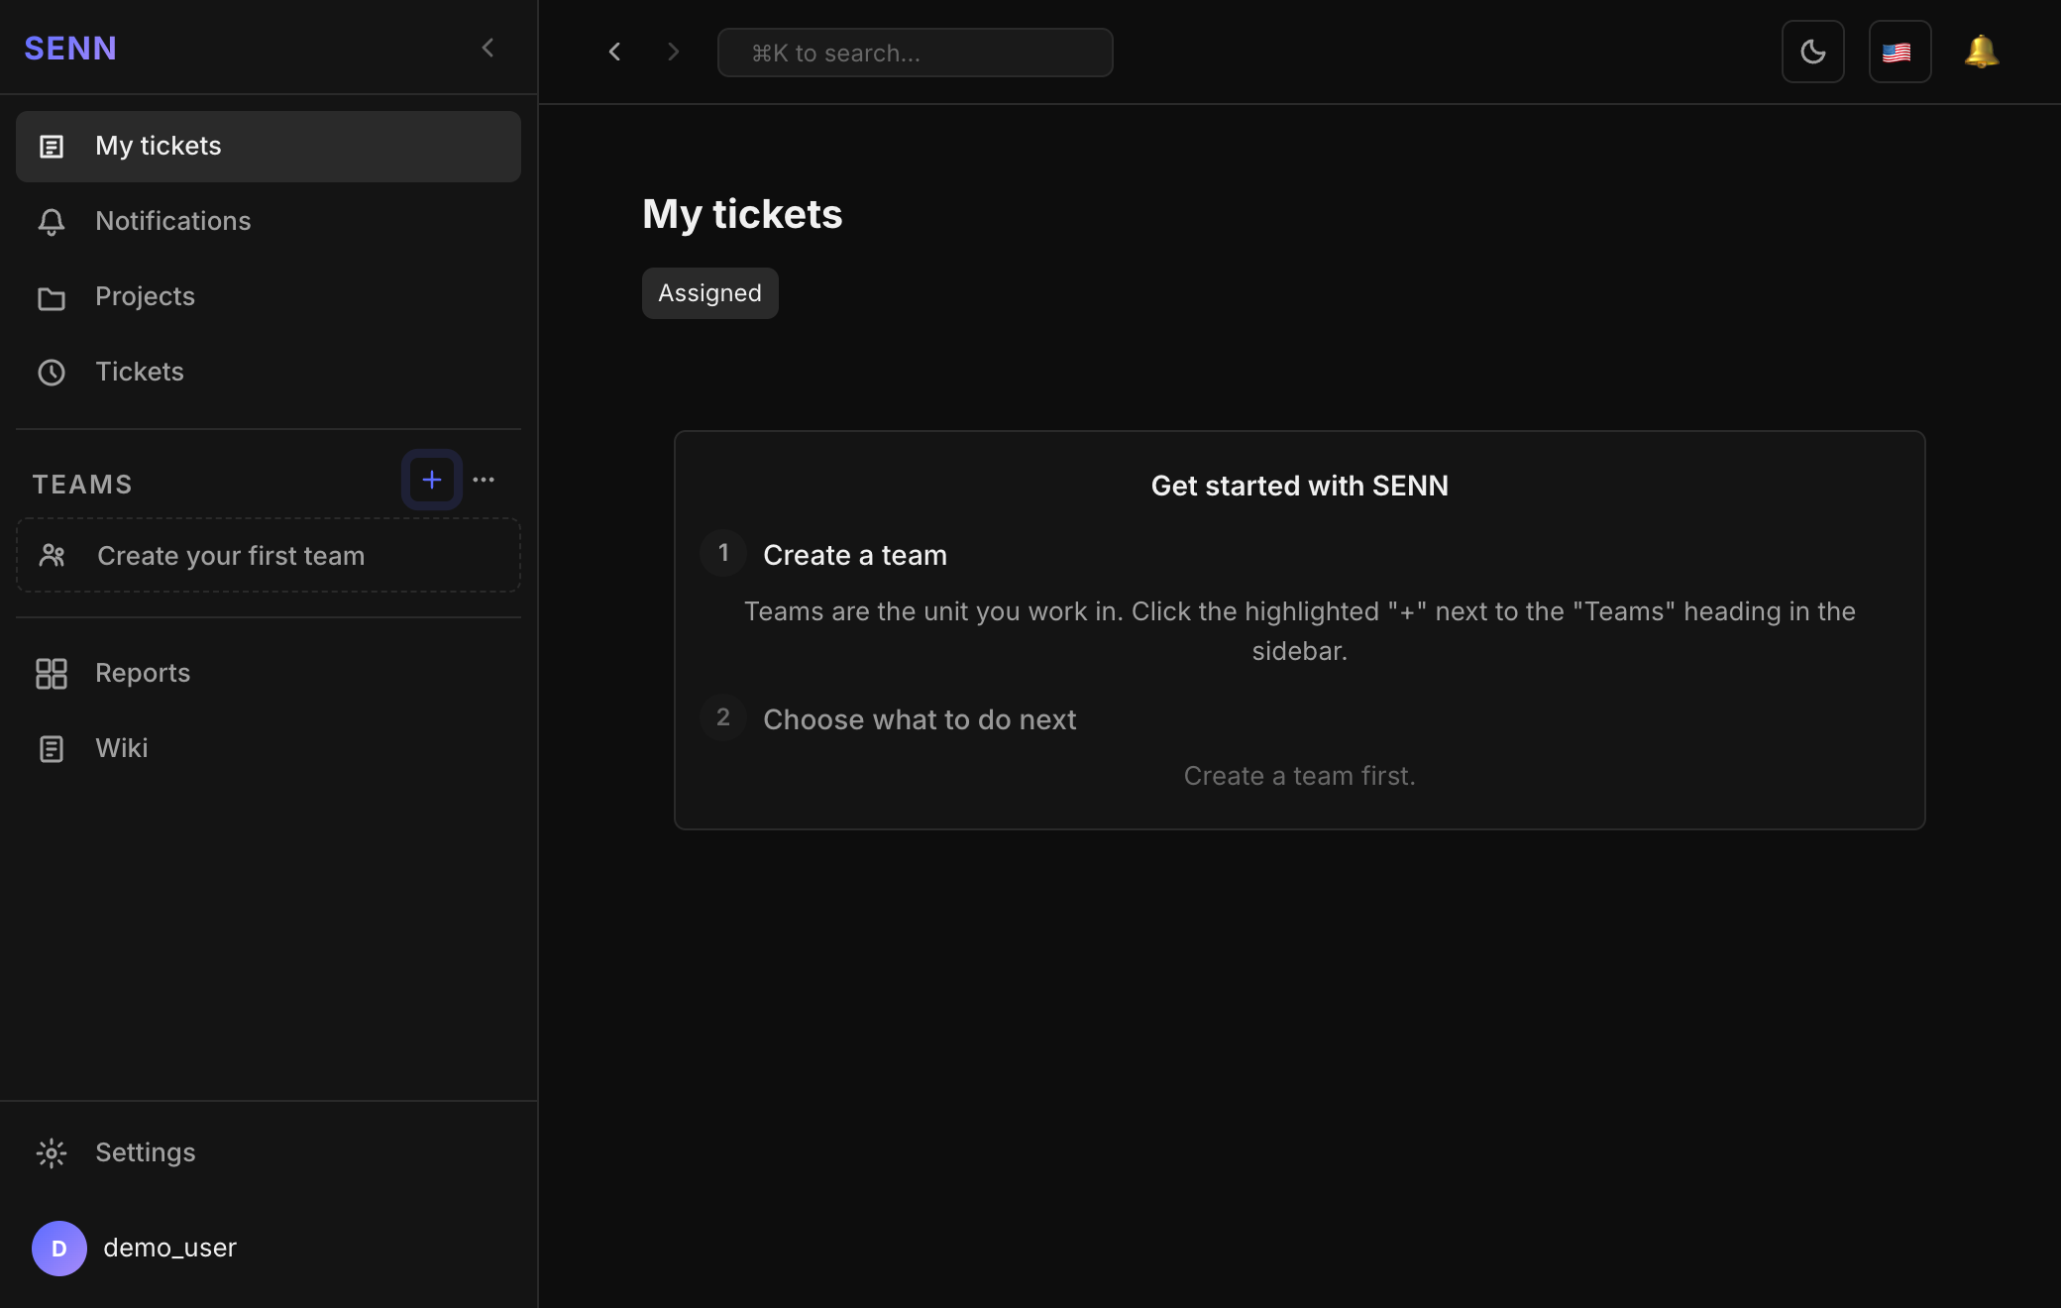Open Settings from the sidebar

coord(269,1153)
